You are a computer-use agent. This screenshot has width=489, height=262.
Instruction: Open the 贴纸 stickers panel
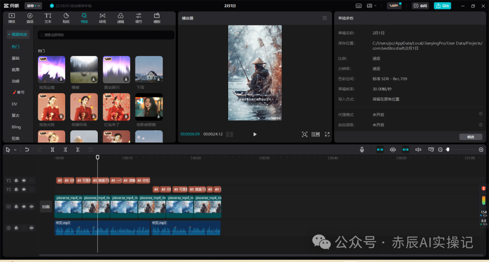point(66,18)
